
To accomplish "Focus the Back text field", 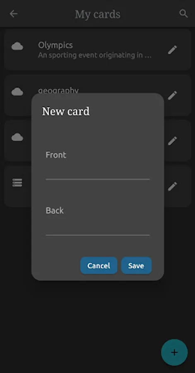I will coord(98,219).
